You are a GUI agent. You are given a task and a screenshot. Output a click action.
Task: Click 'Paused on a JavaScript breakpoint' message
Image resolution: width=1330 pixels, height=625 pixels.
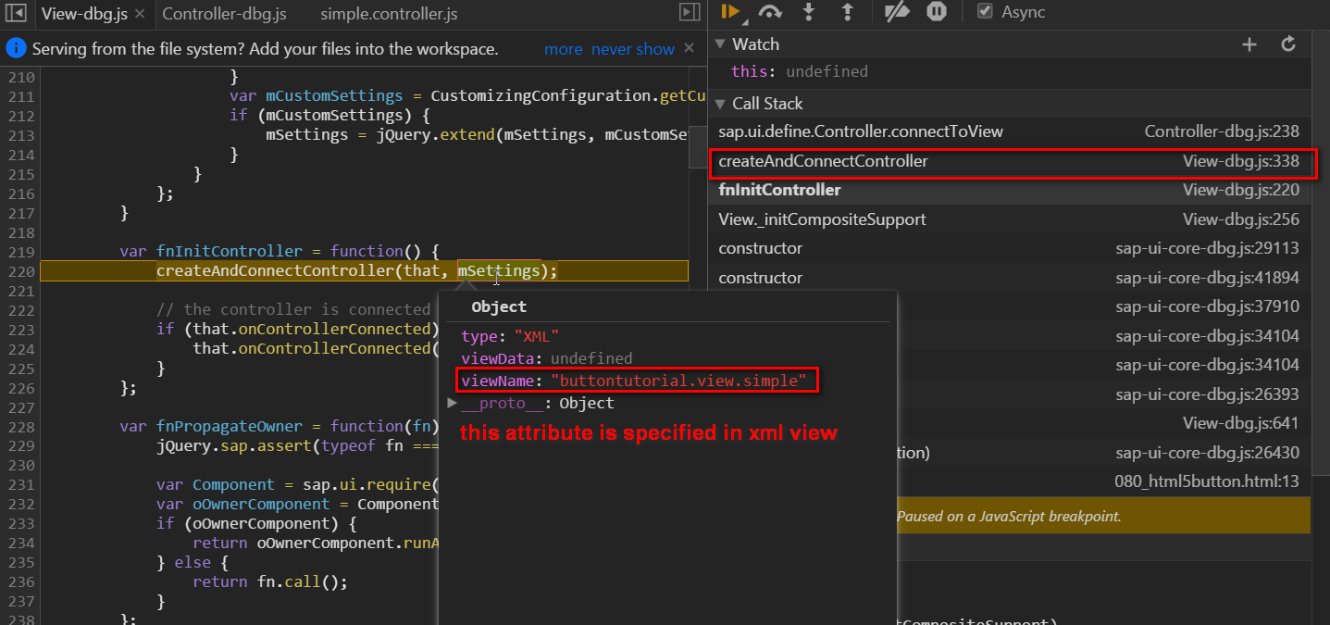coord(1009,516)
